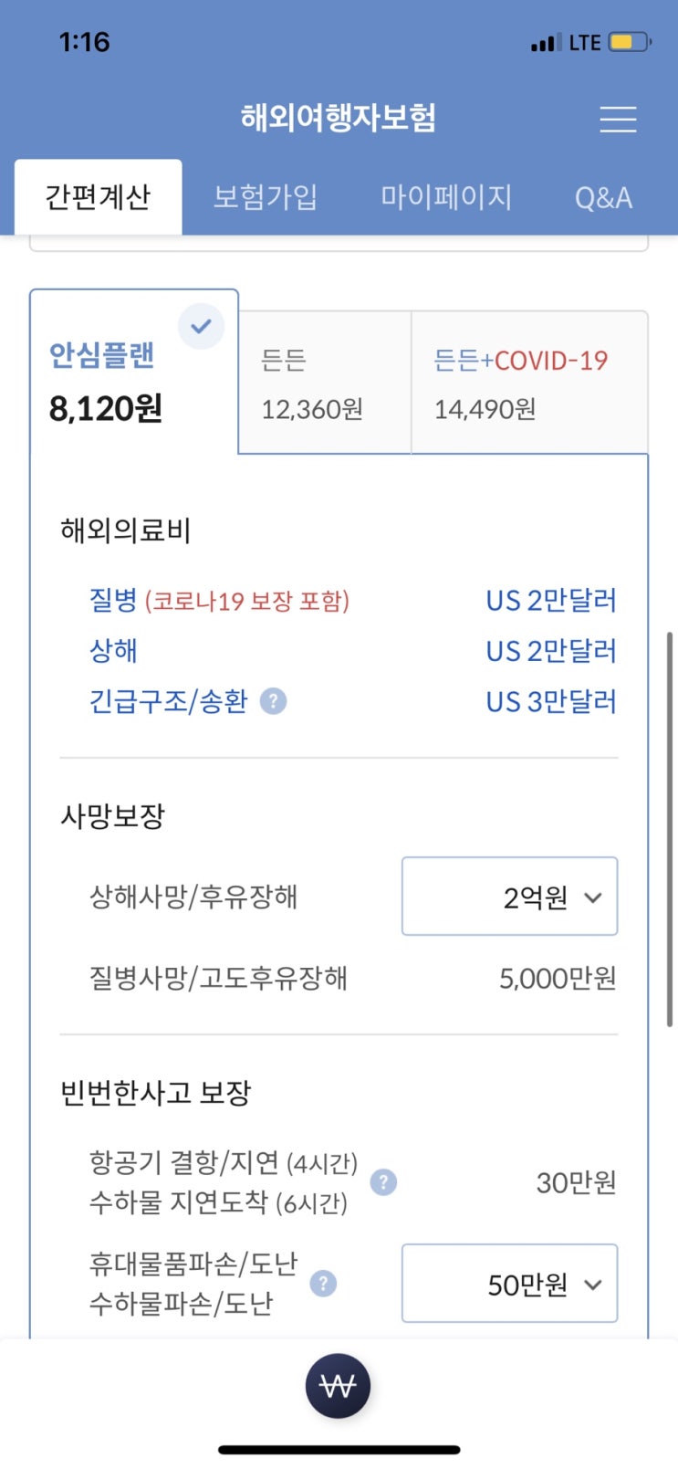
Task: Tap the won currency floating button
Action: point(338,1386)
